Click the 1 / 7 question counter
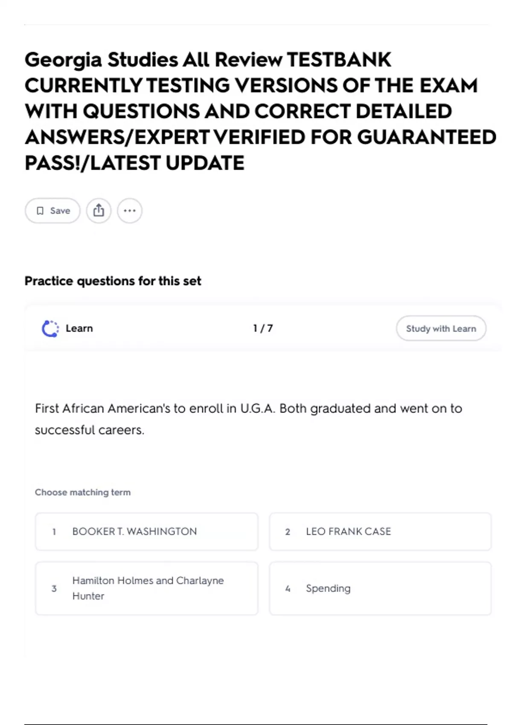512x725 pixels. pyautogui.click(x=263, y=328)
